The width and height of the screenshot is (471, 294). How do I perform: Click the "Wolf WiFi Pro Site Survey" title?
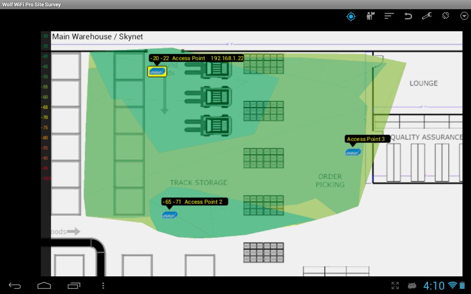[x=31, y=4]
